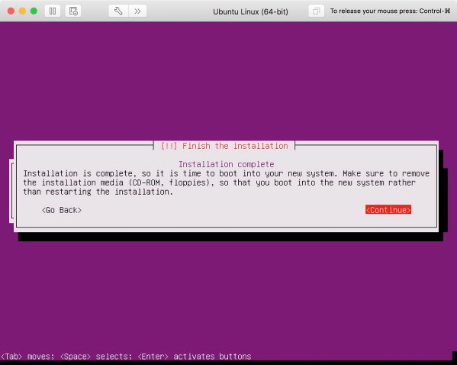Select the Go Back button

(x=62, y=210)
